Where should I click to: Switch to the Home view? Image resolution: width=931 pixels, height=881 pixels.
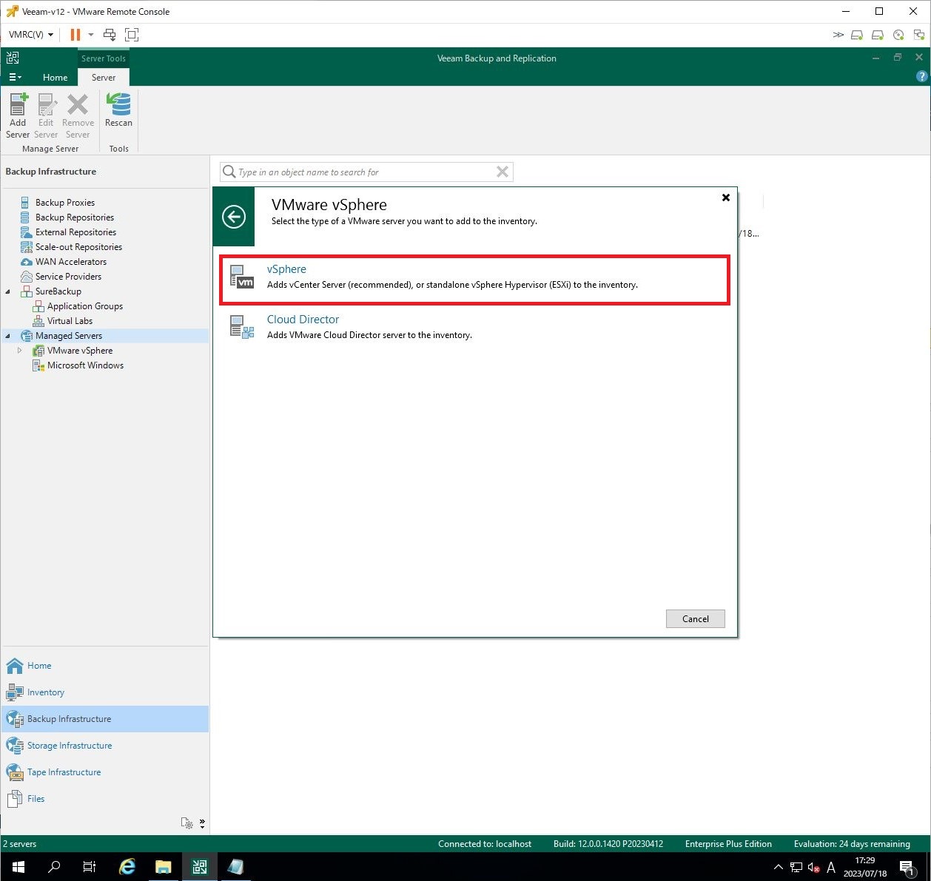pyautogui.click(x=104, y=666)
